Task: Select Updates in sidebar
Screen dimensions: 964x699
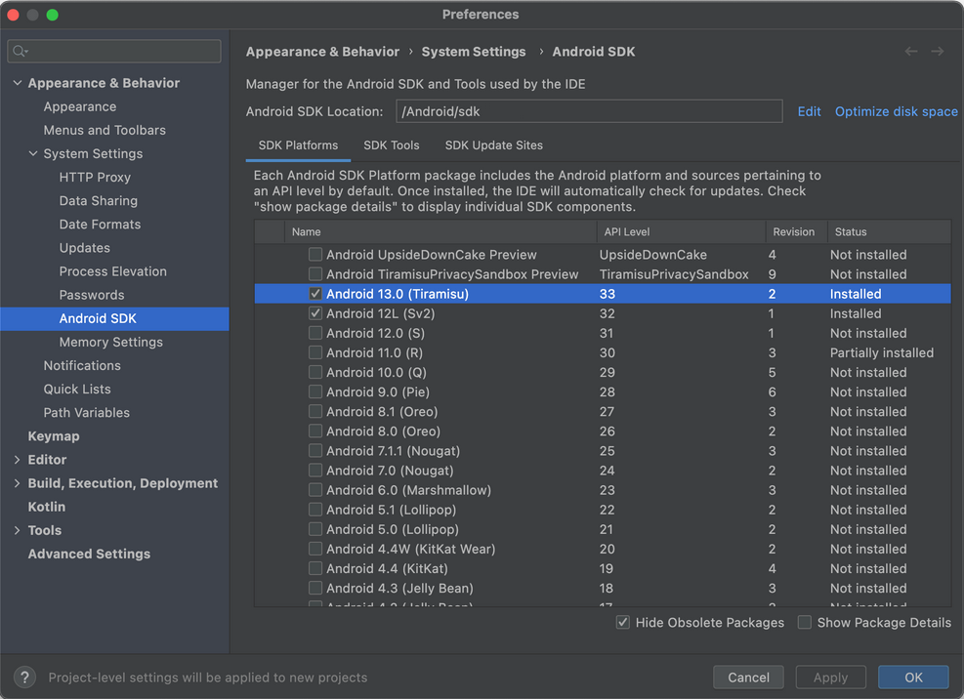Action: coord(85,248)
